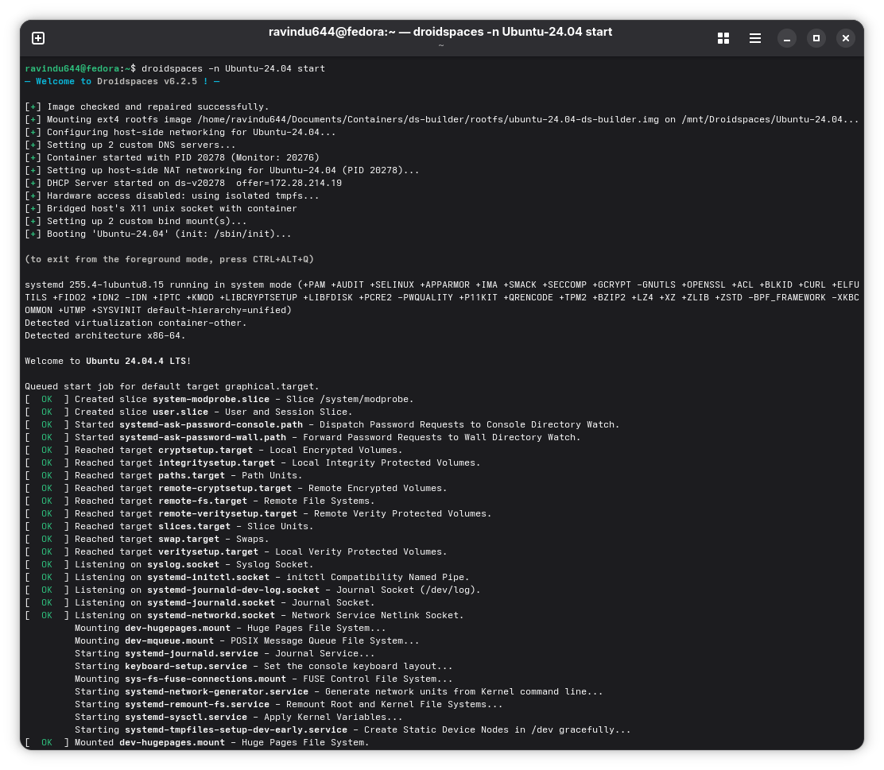
Task: Click 'systemd-initctl.socket' in the log
Action: click(x=208, y=578)
